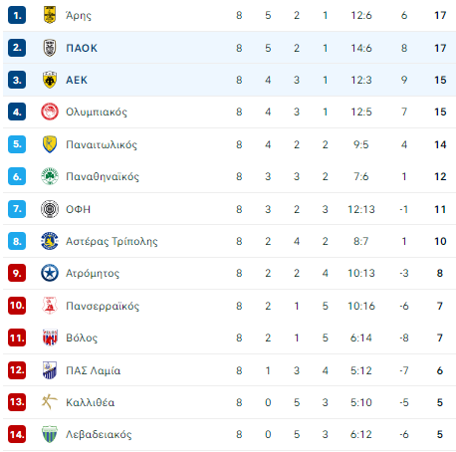Click the ΟΦΗ circular black logo

click(x=50, y=209)
